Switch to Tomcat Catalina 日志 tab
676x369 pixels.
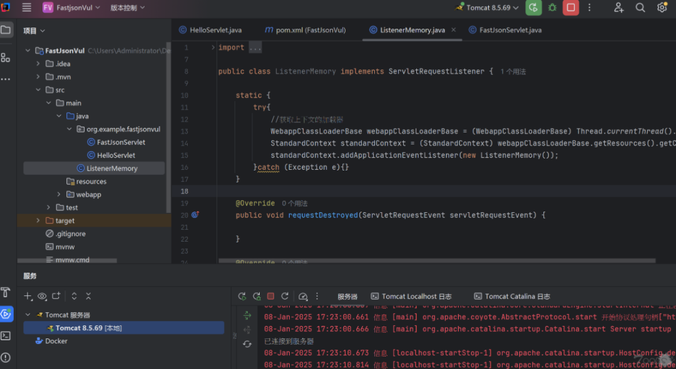tap(512, 297)
